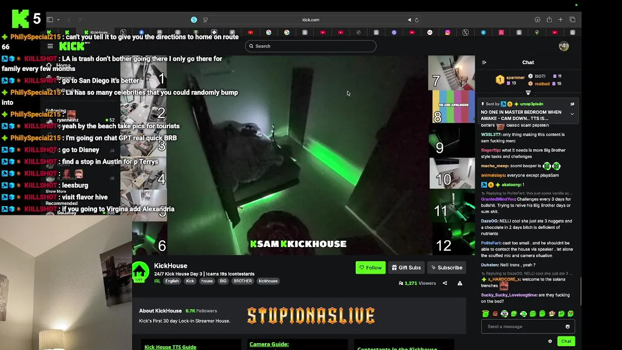Click username W3SL3T7 in chat

click(x=490, y=135)
